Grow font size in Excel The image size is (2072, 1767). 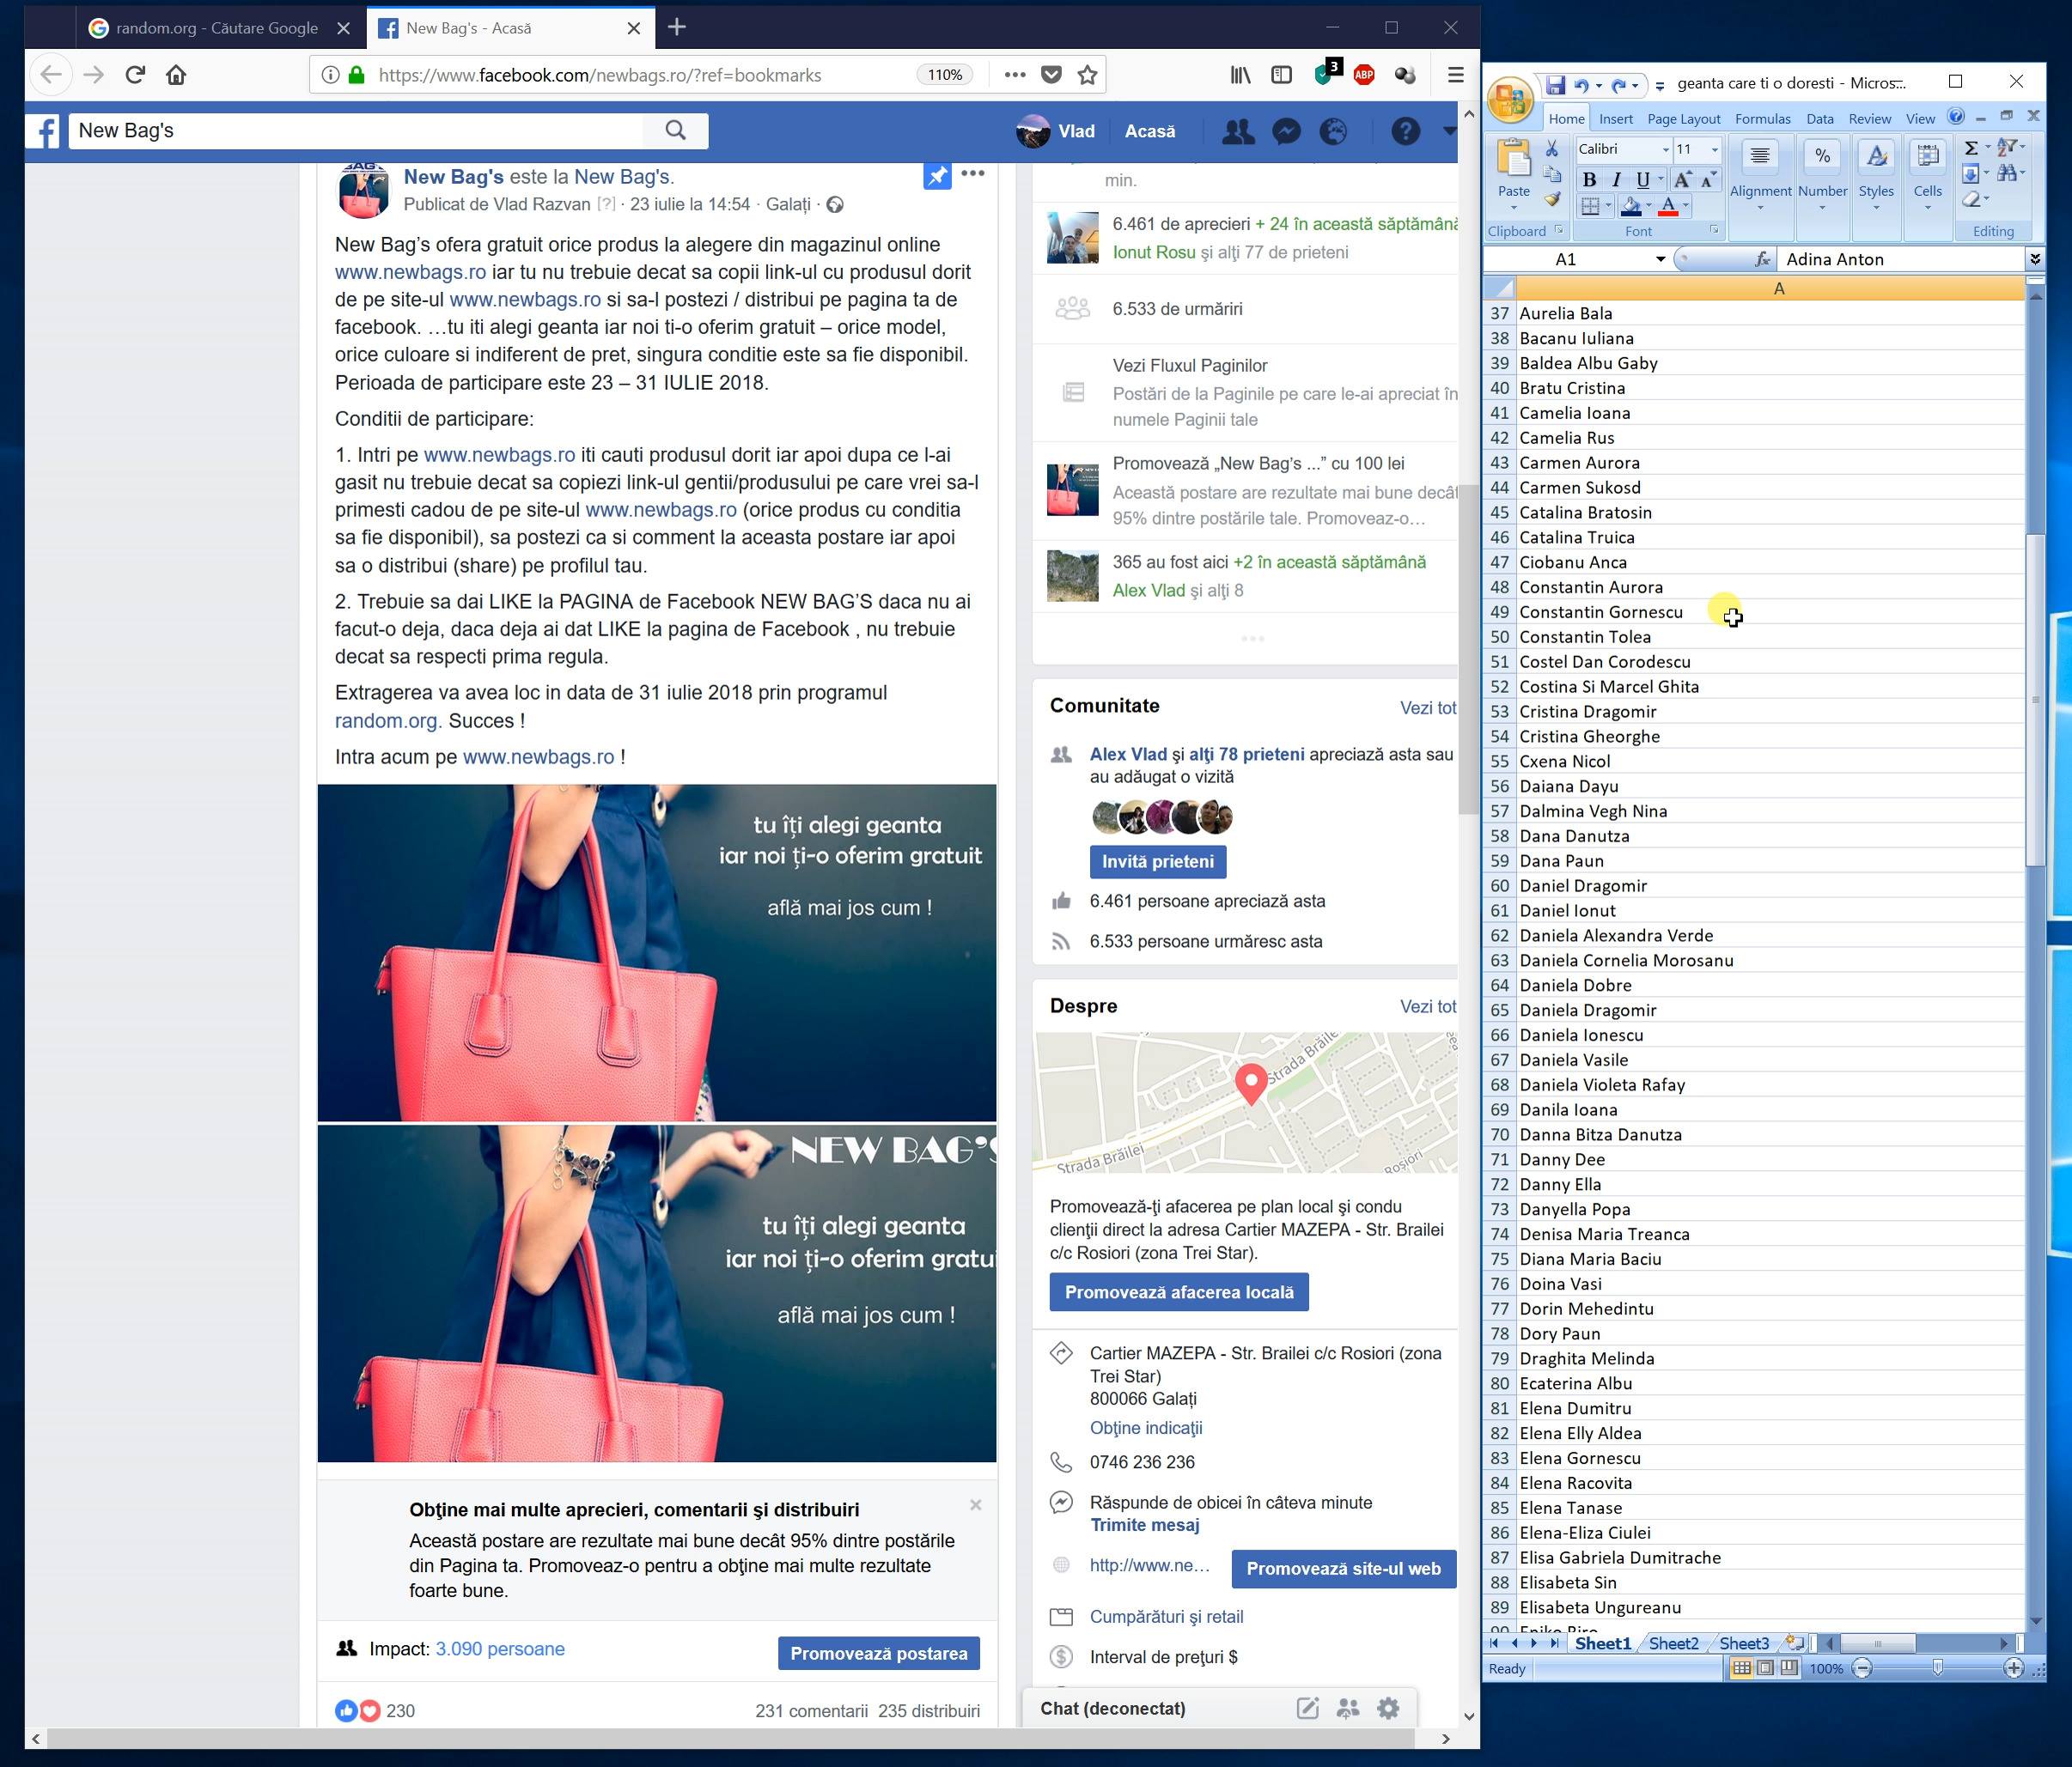pyautogui.click(x=1683, y=180)
